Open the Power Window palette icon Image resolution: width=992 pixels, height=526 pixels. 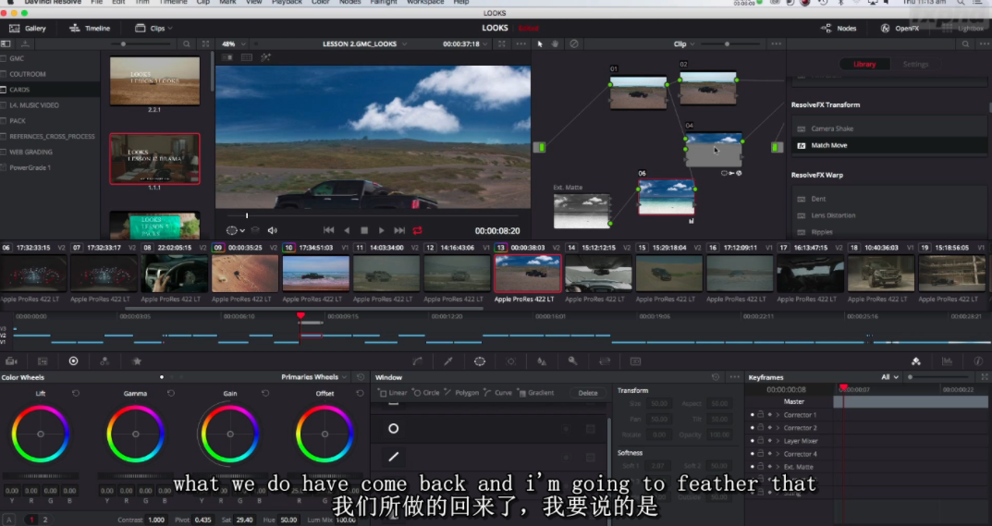480,361
